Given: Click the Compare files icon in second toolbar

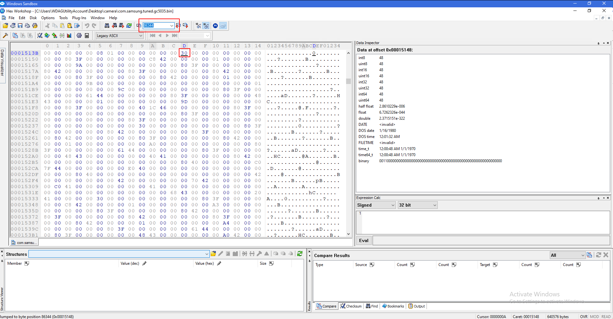Looking at the screenshot, I should (x=15, y=35).
